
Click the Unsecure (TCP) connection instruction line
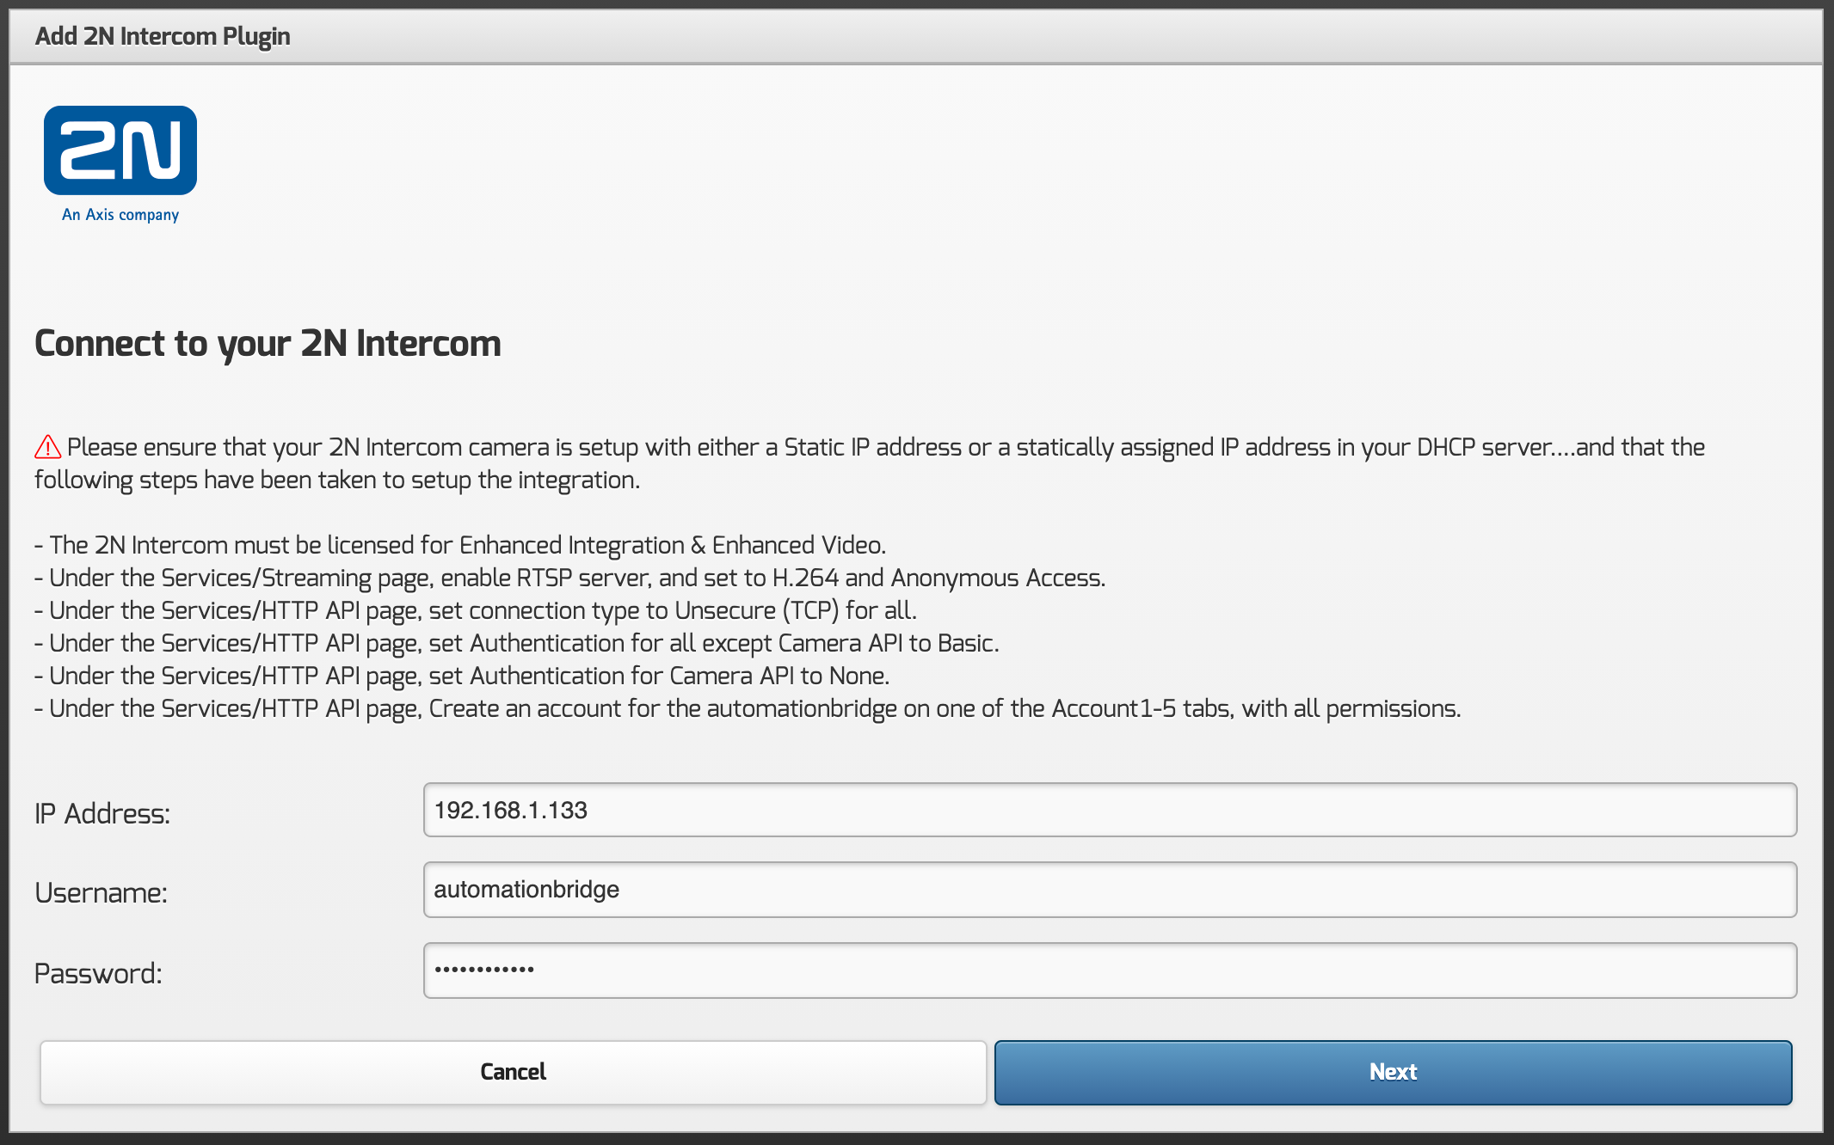[476, 611]
